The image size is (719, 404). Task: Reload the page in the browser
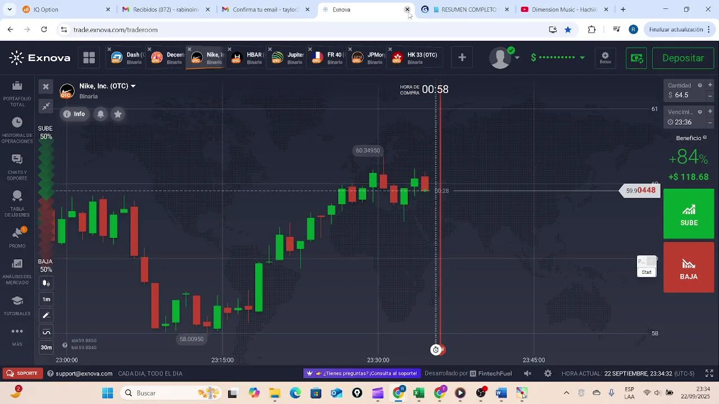(44, 29)
